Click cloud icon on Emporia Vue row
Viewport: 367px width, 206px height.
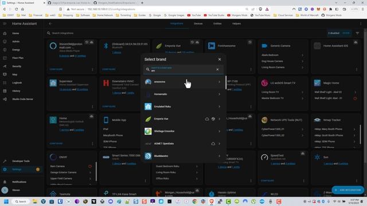click(207, 119)
